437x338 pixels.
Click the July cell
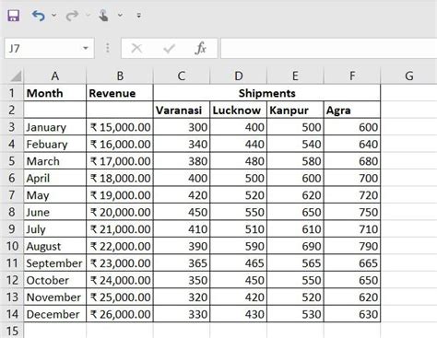55,229
